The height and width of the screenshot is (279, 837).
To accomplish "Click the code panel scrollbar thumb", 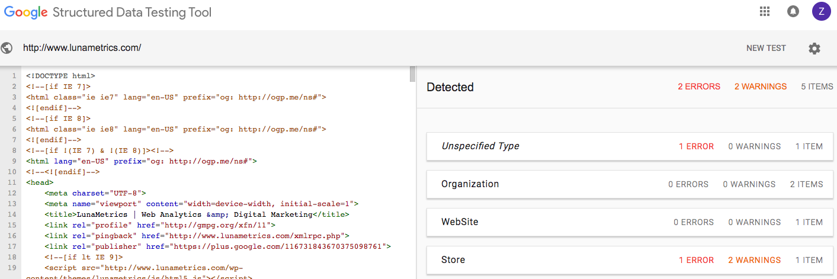I will click(412, 73).
